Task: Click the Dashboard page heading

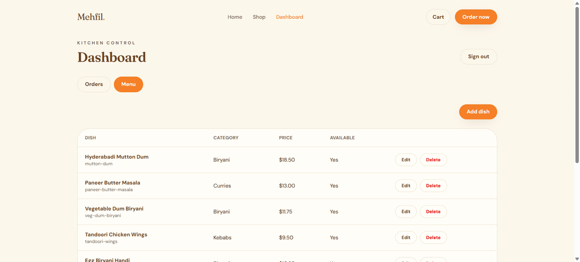Action: tap(112, 57)
